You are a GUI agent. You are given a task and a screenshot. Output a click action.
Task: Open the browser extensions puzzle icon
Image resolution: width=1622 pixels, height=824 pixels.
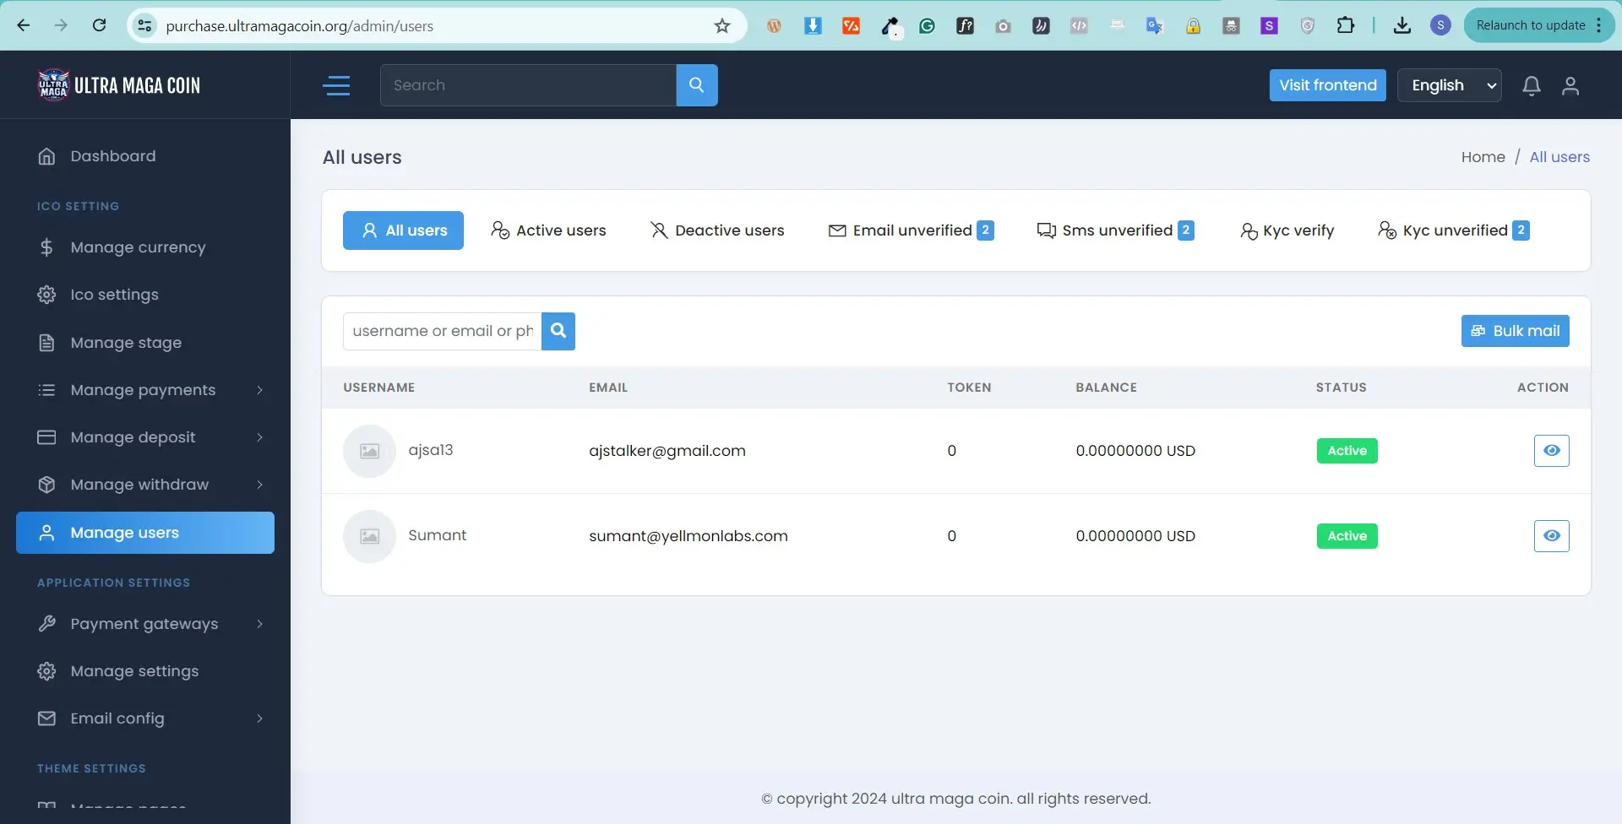pos(1345,25)
